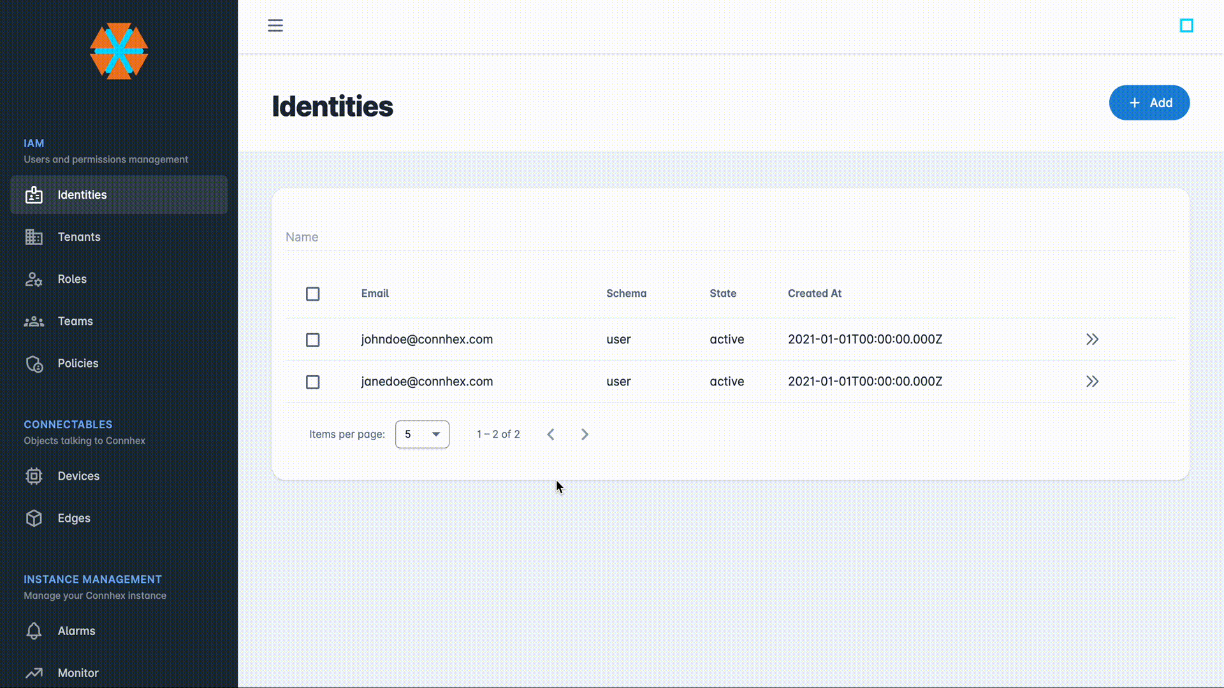Click the Edges cube icon
This screenshot has width=1224, height=688.
pyautogui.click(x=34, y=518)
